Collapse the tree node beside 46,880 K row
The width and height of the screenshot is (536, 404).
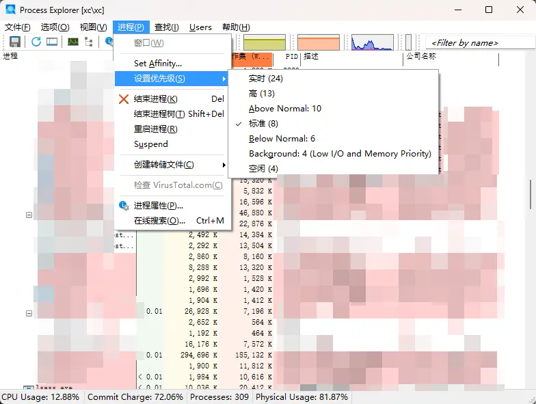pyautogui.click(x=29, y=215)
